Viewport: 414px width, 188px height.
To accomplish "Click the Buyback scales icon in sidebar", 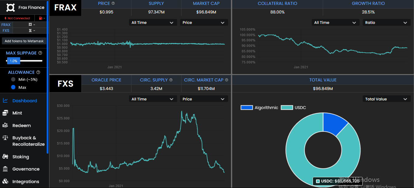I will pos(5,138).
